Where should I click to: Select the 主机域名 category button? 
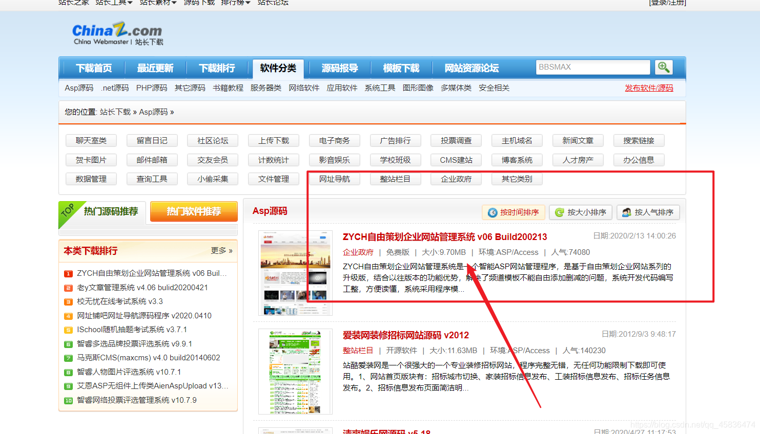click(517, 141)
